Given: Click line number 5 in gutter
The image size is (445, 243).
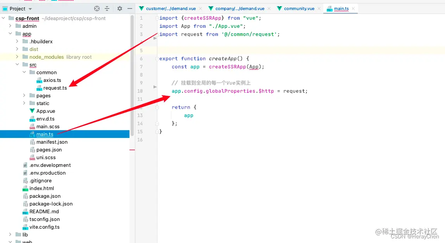Looking at the screenshot, I should point(141,50).
